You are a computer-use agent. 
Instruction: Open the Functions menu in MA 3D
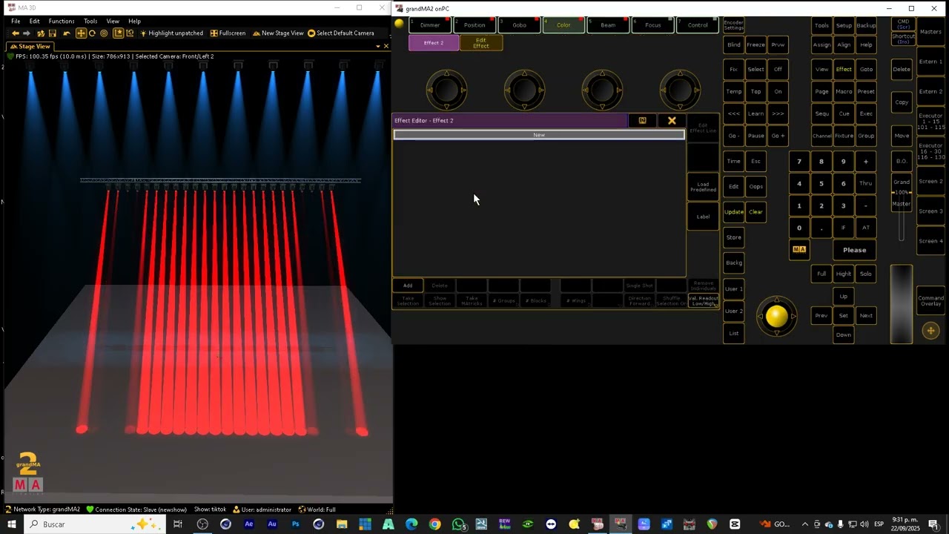coord(62,21)
